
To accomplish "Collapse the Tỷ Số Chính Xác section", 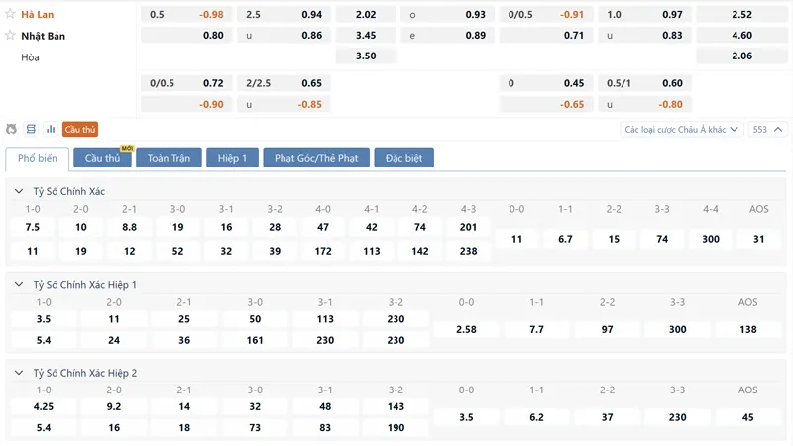I will tap(19, 191).
